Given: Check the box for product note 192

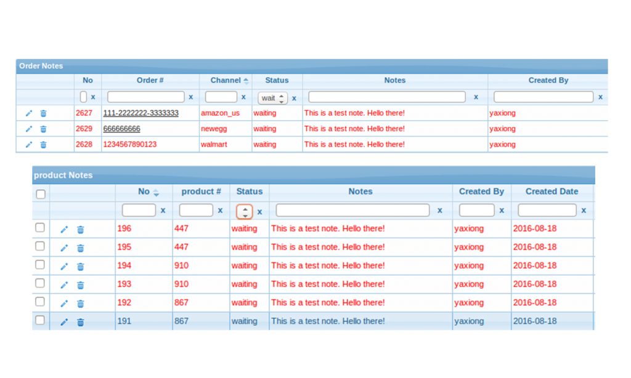Looking at the screenshot, I should [40, 302].
